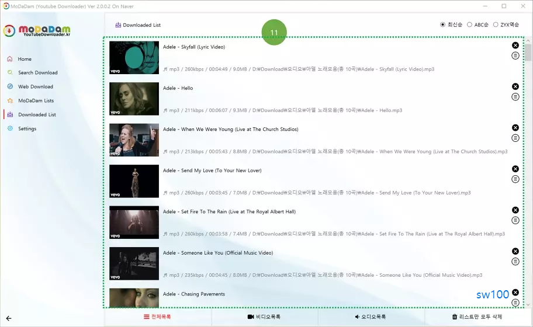
Task: Open MoDaDam Lists
Action: click(36, 100)
